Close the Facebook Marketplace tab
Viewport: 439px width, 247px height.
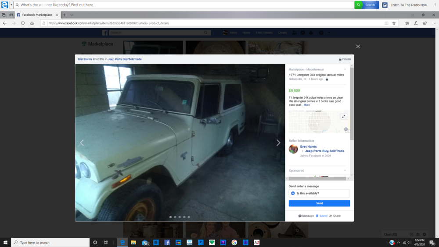coord(57,15)
